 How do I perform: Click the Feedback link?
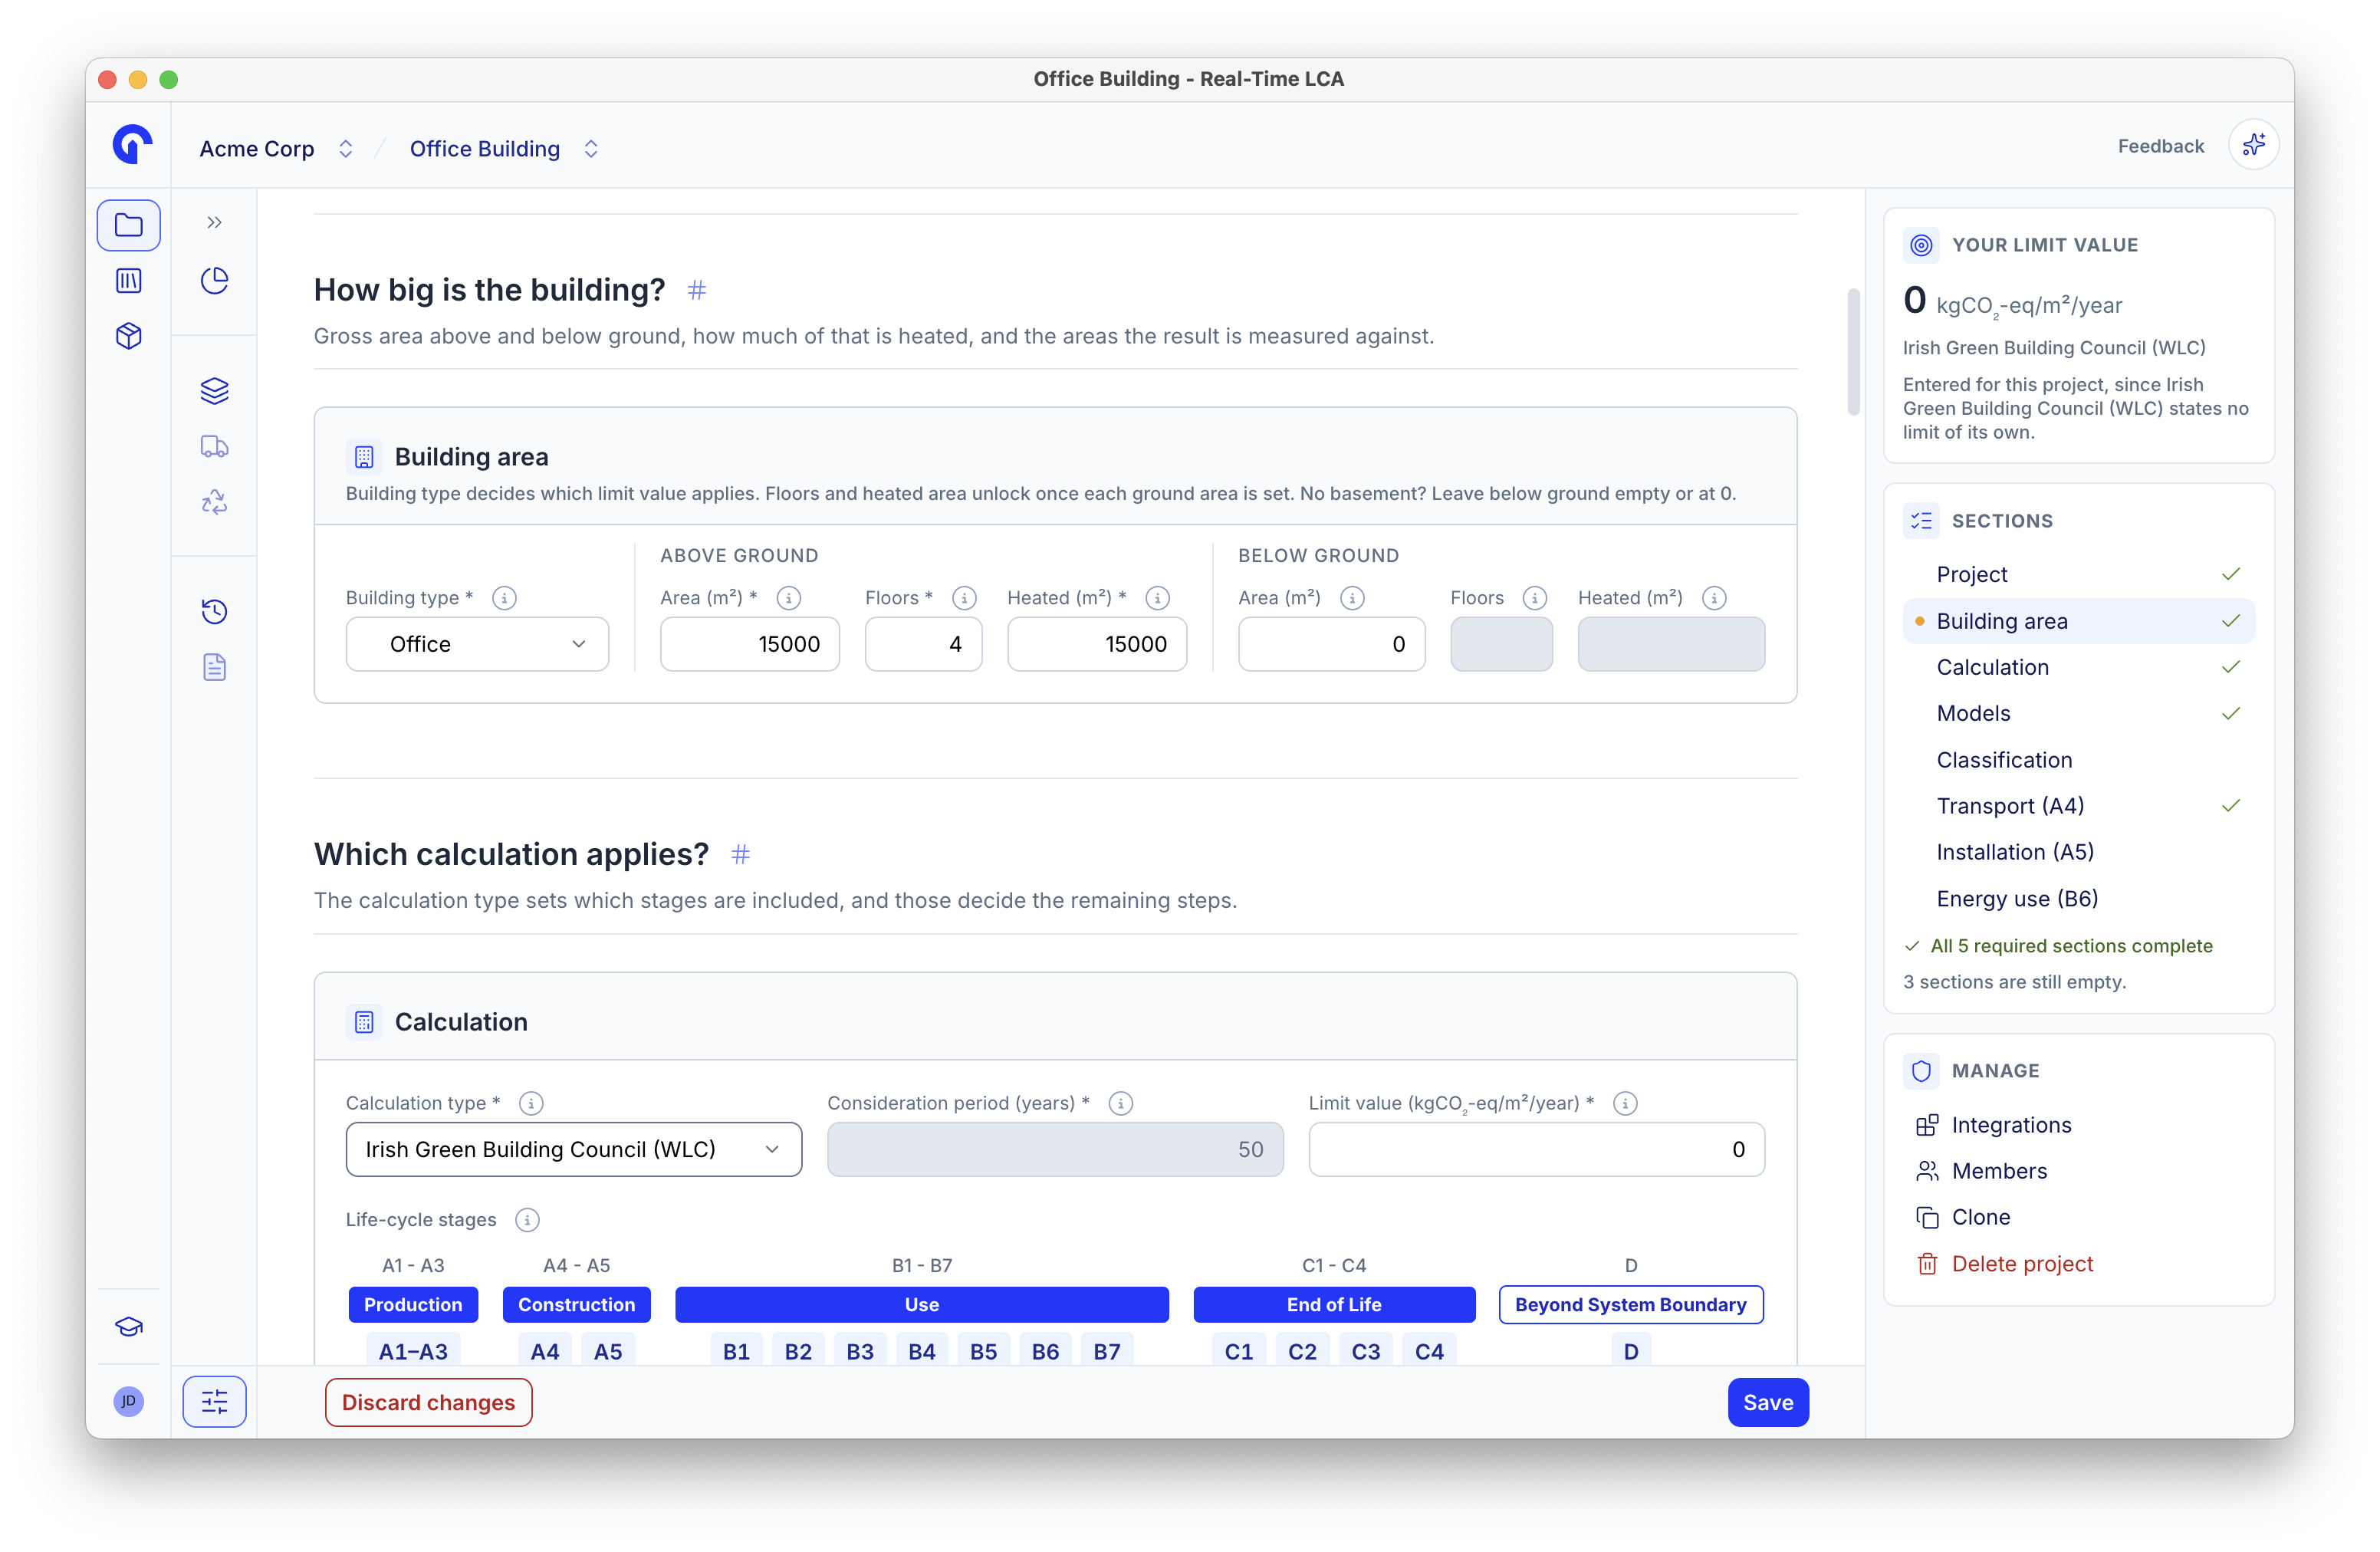pyautogui.click(x=2160, y=146)
